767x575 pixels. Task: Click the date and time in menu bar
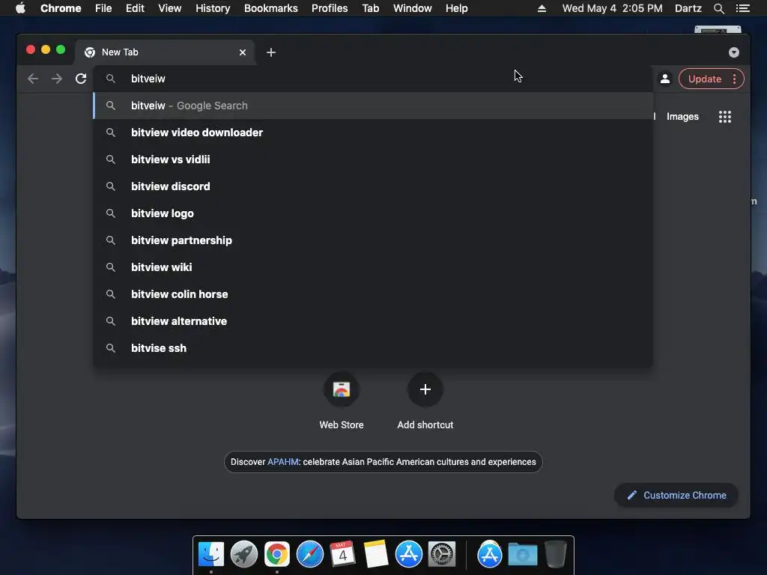[x=613, y=8]
